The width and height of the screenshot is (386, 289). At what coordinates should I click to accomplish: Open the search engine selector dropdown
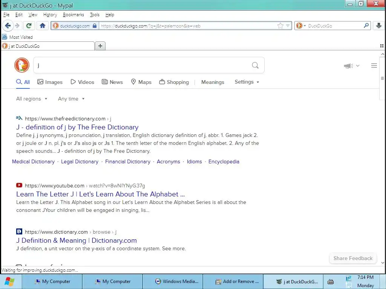pos(301,26)
